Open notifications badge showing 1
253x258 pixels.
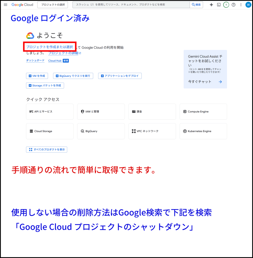pos(226,5)
